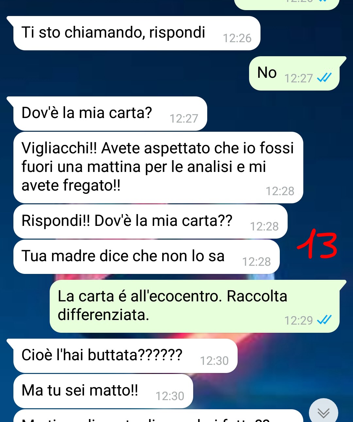Tap the 12:29 timestamp on the green bubble
The width and height of the screenshot is (353, 422).
[298, 320]
